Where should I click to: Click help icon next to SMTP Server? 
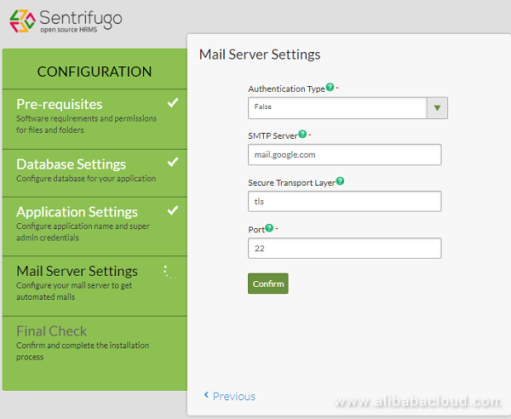coord(302,134)
